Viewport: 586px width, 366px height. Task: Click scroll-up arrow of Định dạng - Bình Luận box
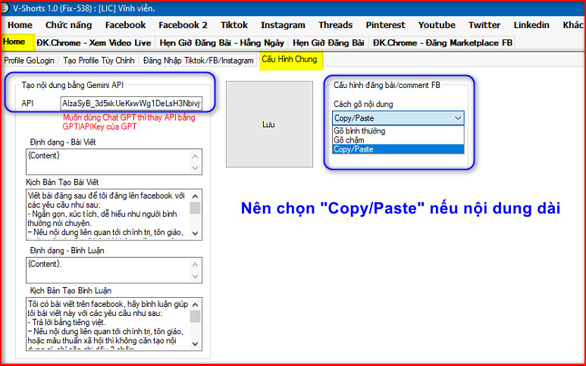[195, 264]
